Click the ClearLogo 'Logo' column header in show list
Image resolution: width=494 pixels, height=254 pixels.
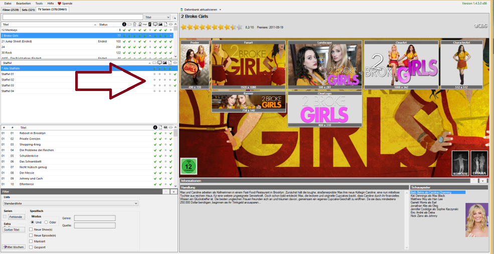coord(145,24)
